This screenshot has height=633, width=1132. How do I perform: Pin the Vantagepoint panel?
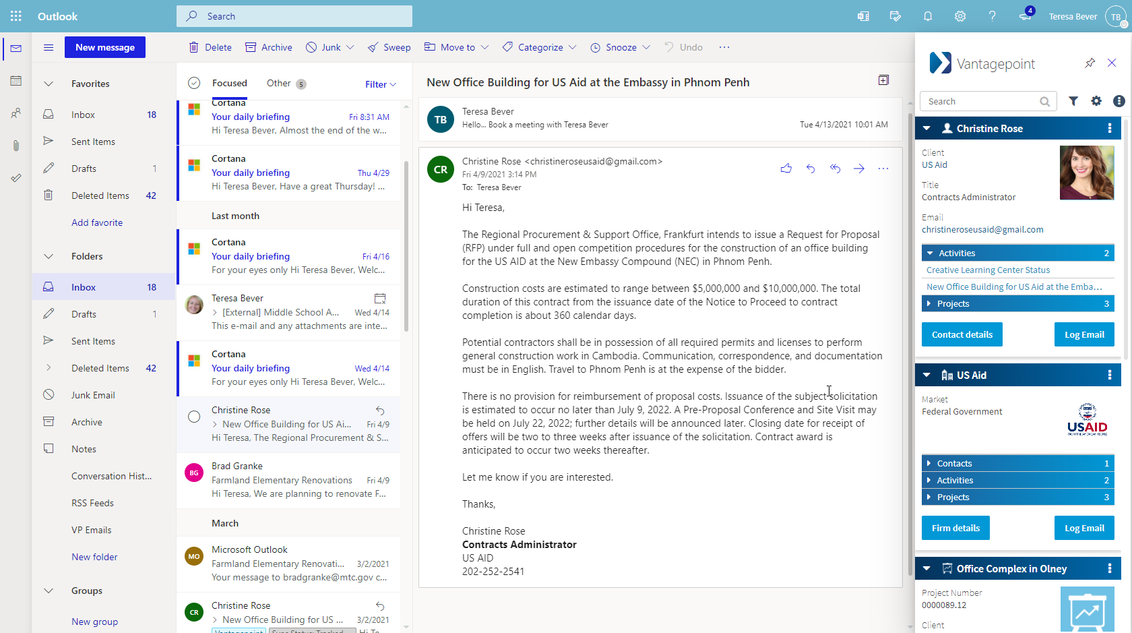tap(1090, 63)
